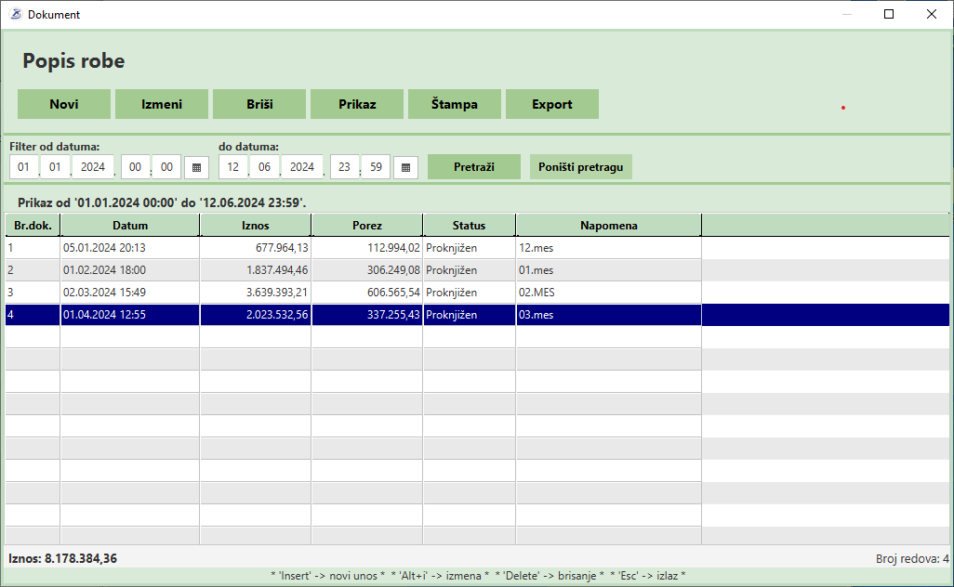Viewport: 954px width, 587px height.
Task: Click the end date hour field 23
Action: [345, 167]
